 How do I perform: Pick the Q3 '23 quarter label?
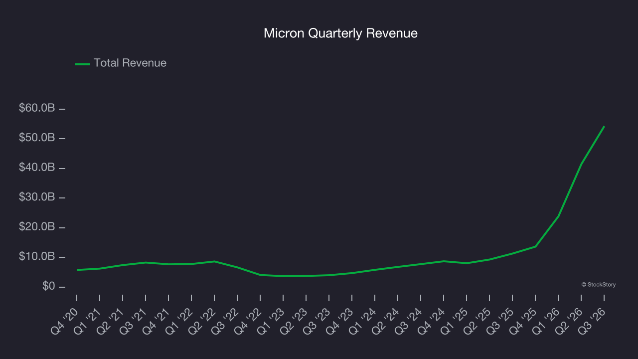[317, 321]
